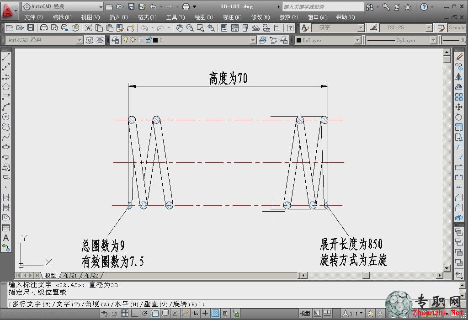Screen dimensions: 468x320
Task: Start the Multiline Text (A) tool
Action: [x=6, y=238]
